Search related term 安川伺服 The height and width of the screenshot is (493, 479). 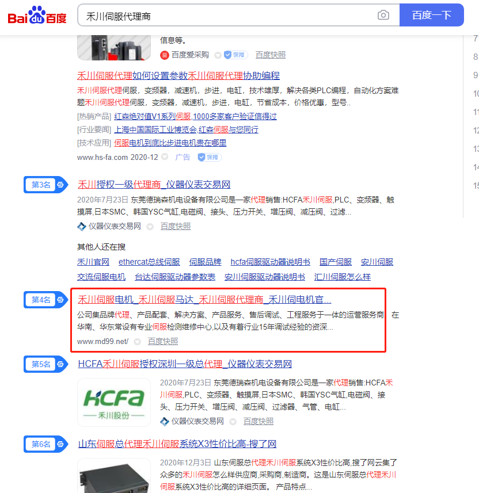click(377, 262)
